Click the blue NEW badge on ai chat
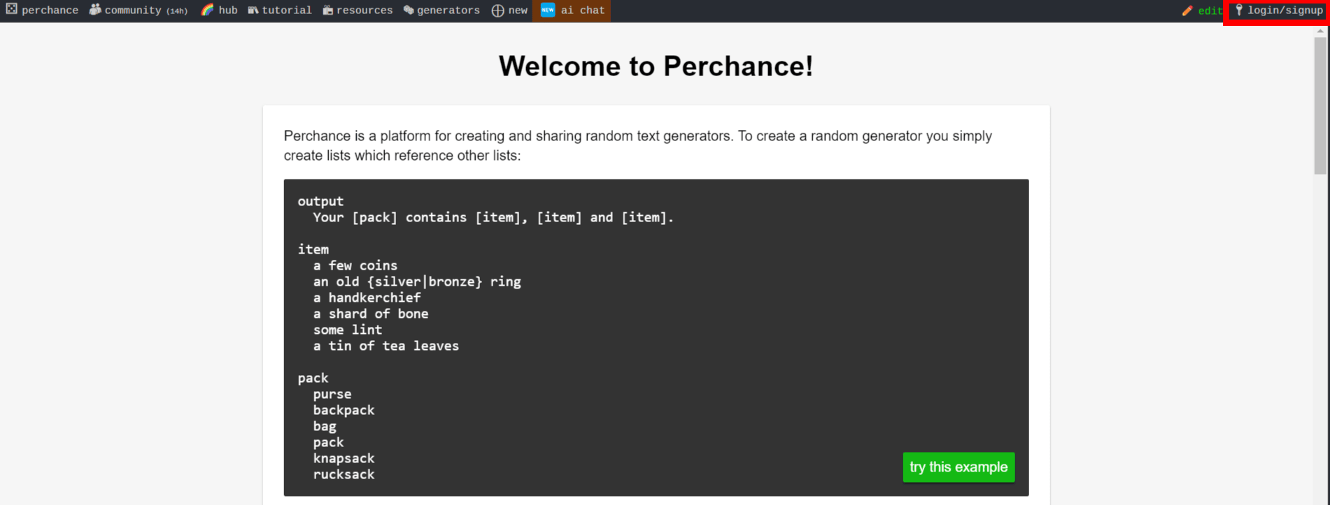Viewport: 1330px width, 505px height. [x=548, y=10]
